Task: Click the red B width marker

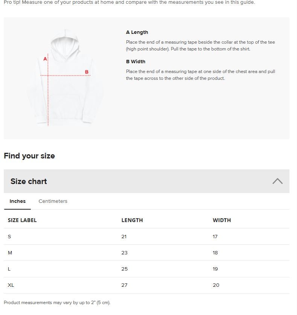Action: tap(87, 72)
